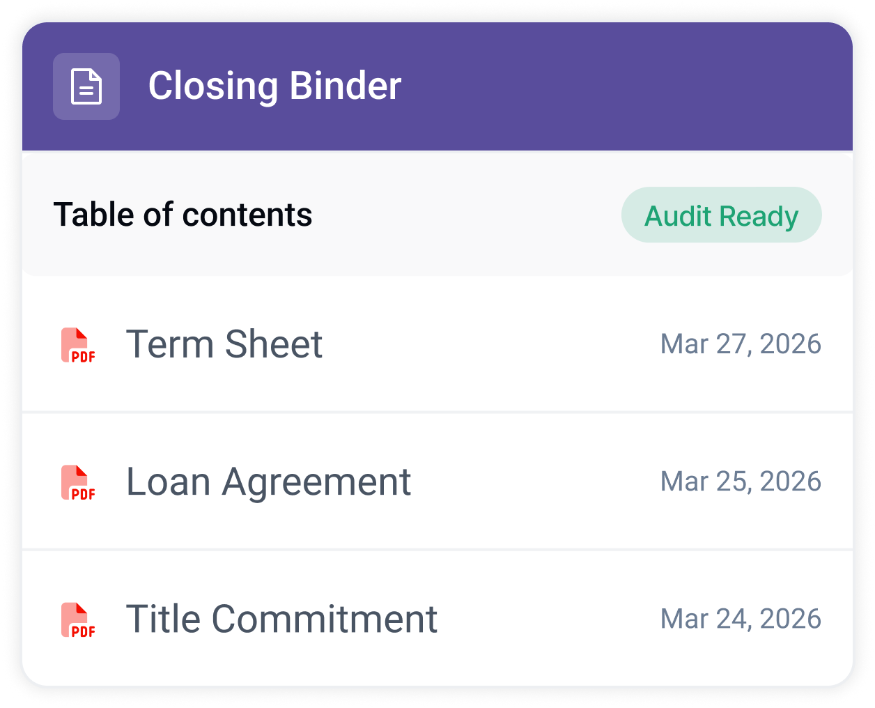
Task: Select the Closing Binder title
Action: click(274, 86)
